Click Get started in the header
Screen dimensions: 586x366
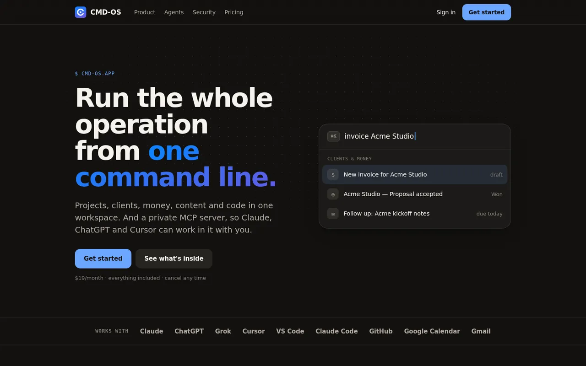[x=487, y=12]
